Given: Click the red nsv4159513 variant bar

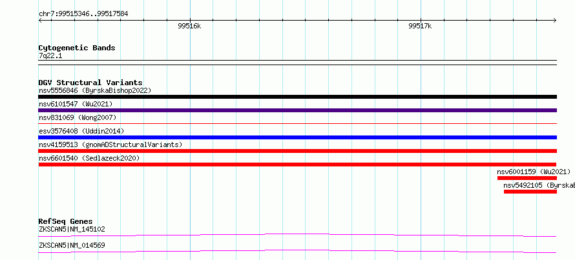Looking at the screenshot, I should pos(297,151).
